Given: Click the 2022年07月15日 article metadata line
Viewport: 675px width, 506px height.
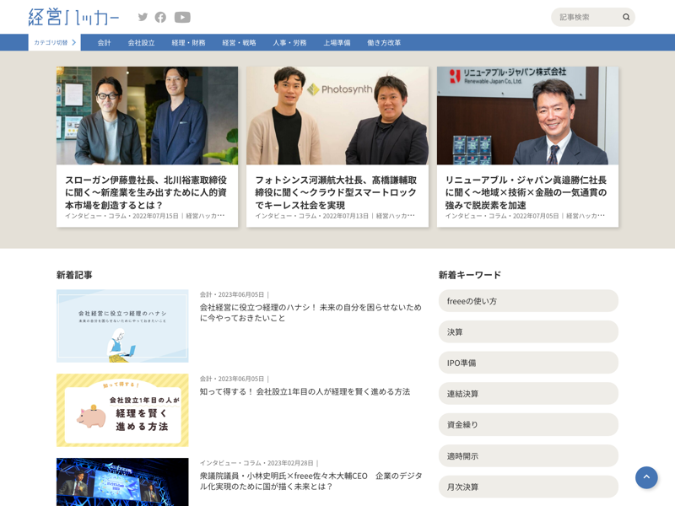Looking at the screenshot, I should coord(144,216).
